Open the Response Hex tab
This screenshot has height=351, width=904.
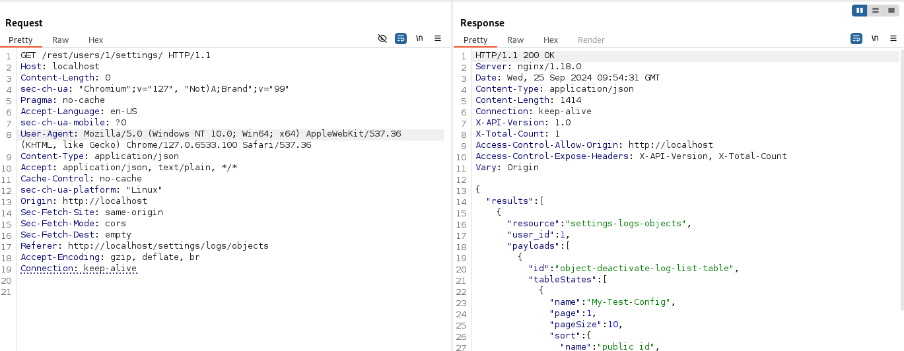[551, 40]
